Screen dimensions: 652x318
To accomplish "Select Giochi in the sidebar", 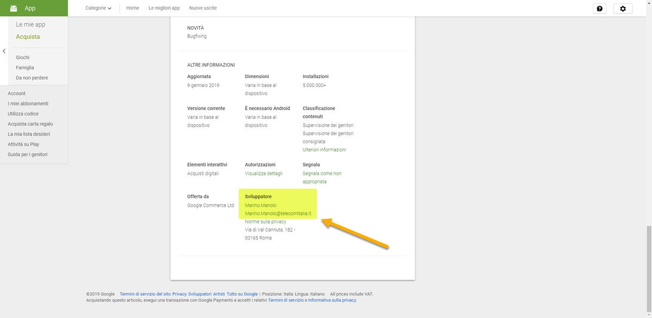I will (23, 58).
